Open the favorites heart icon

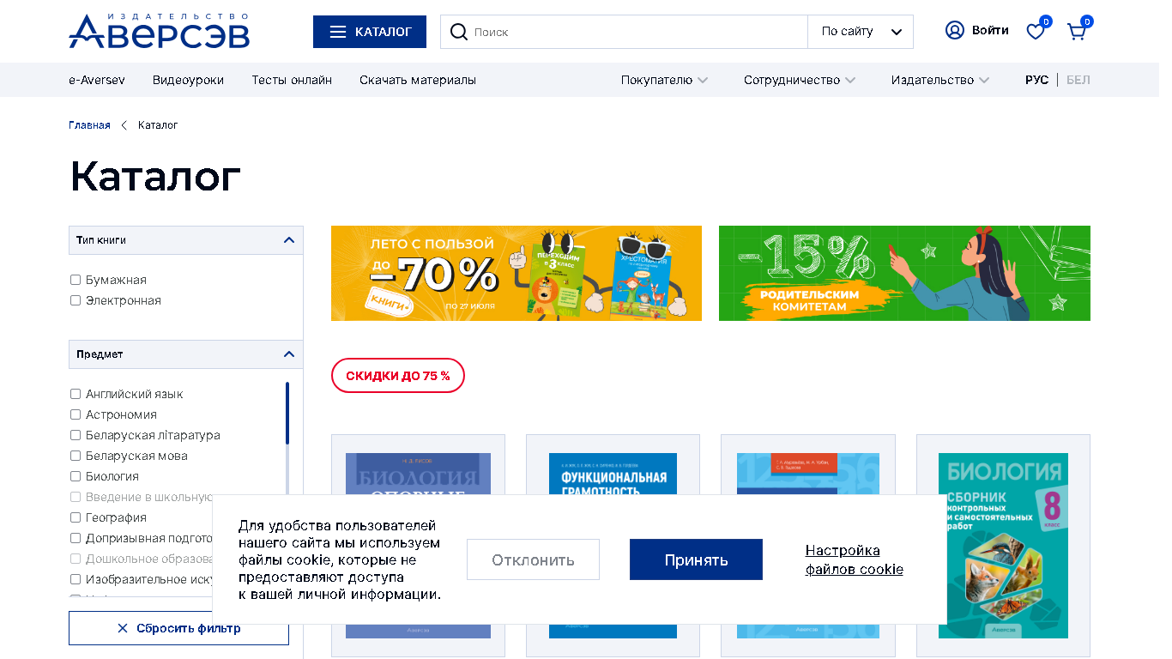coord(1036,31)
